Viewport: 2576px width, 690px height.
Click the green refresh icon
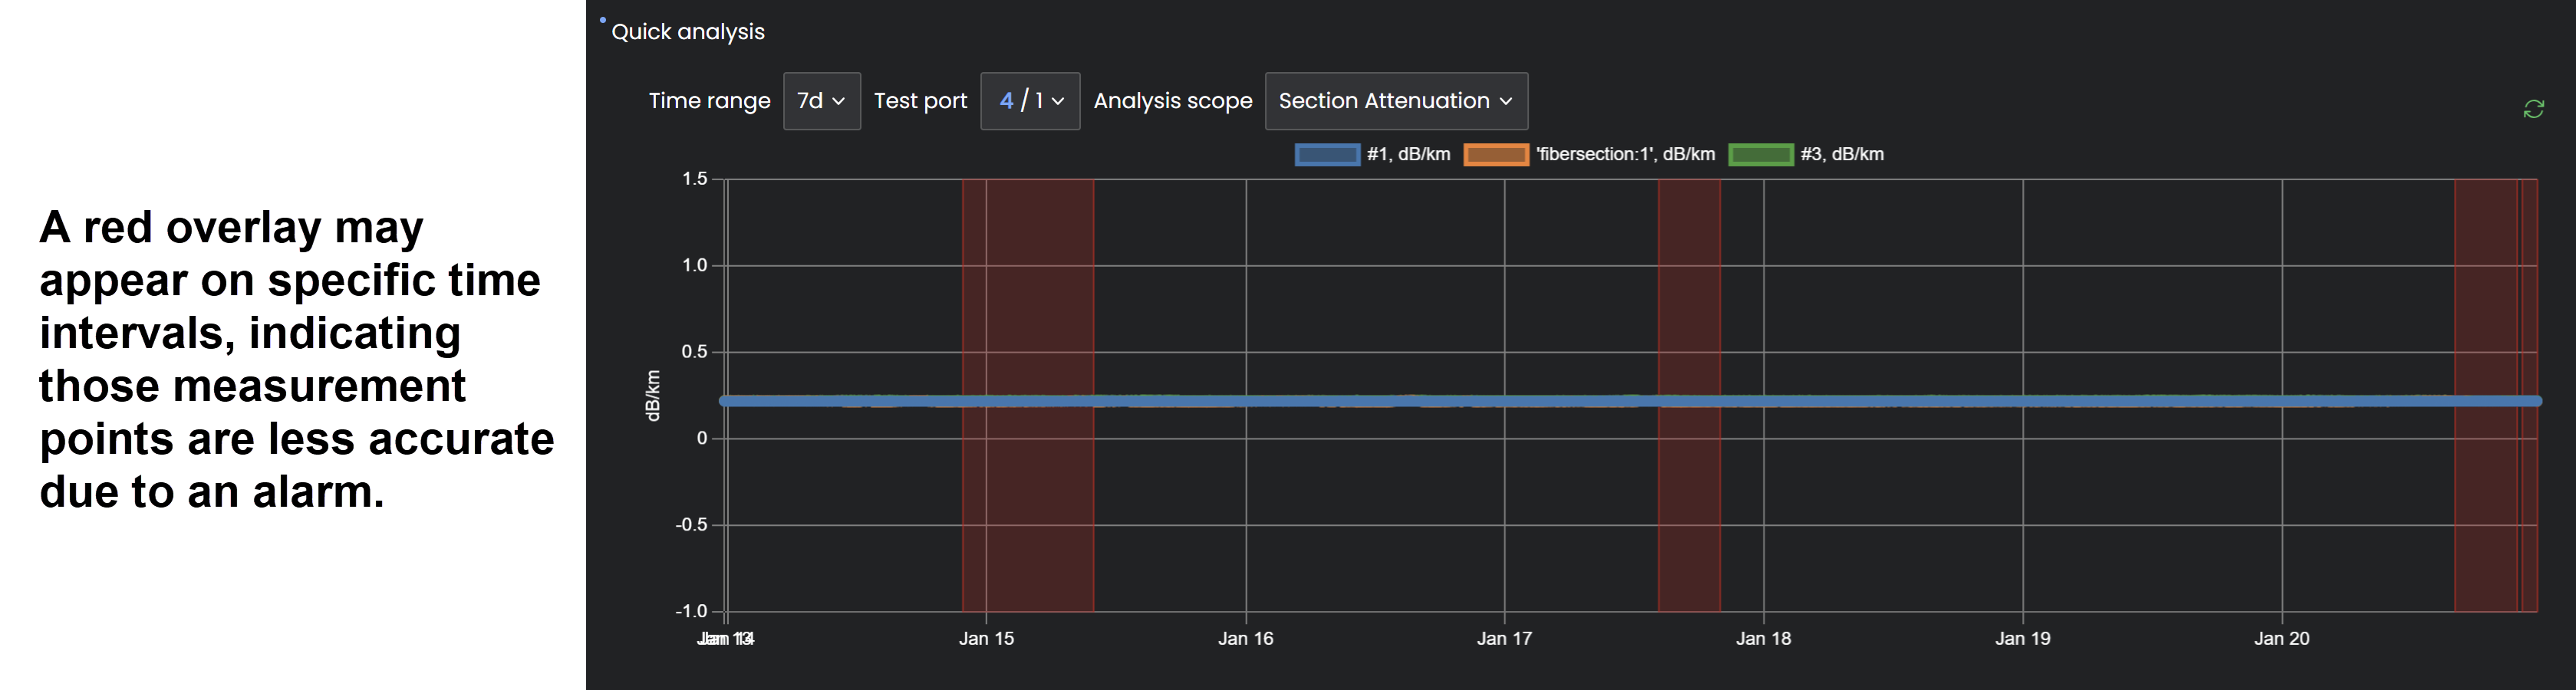click(x=2532, y=109)
